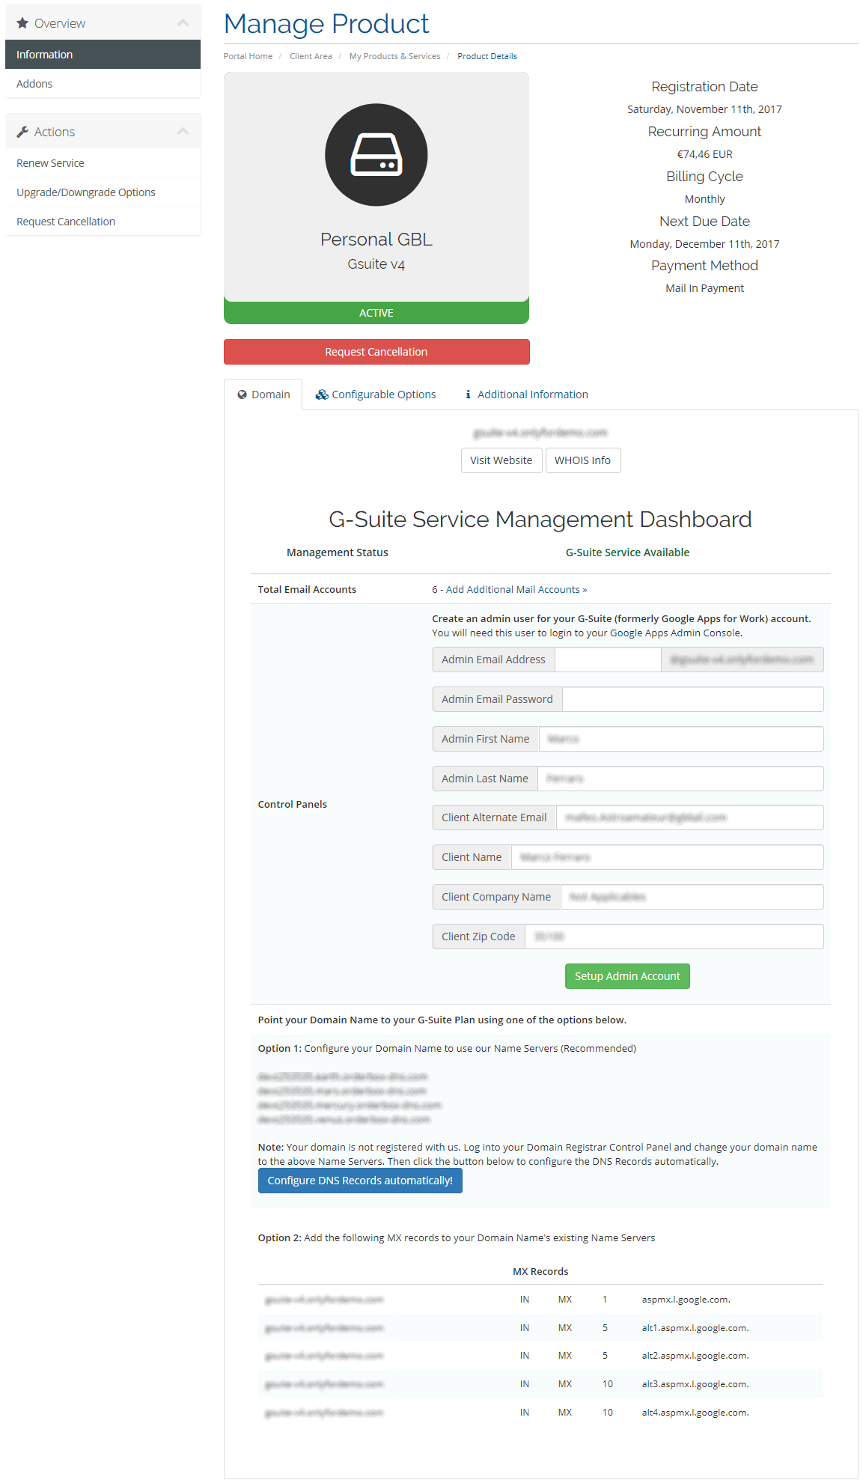Click the WHOIS Info button
This screenshot has height=1483, width=863.
pos(583,460)
